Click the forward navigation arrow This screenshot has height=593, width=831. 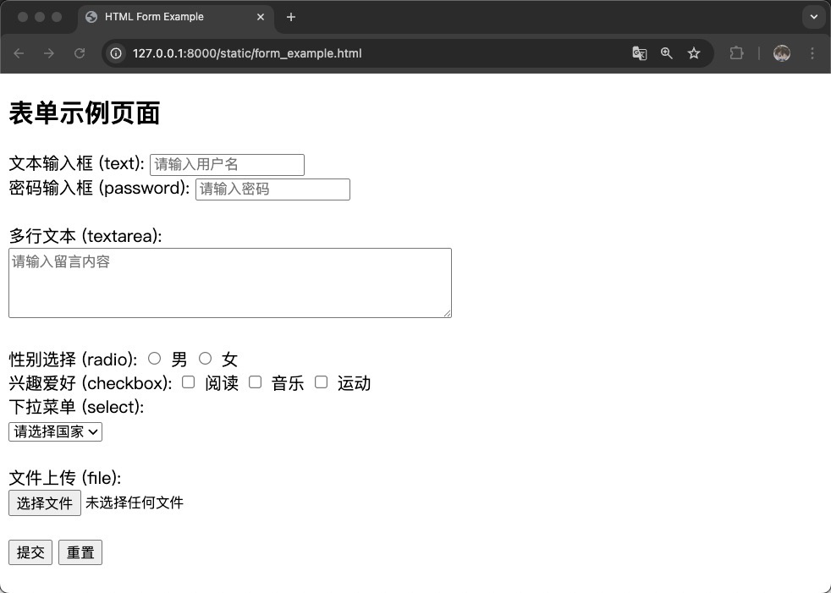pyautogui.click(x=49, y=52)
